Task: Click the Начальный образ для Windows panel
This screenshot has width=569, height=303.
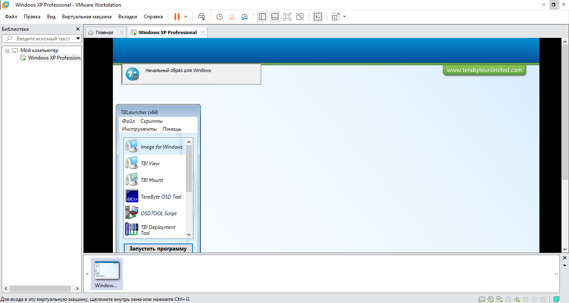Action: tap(191, 74)
